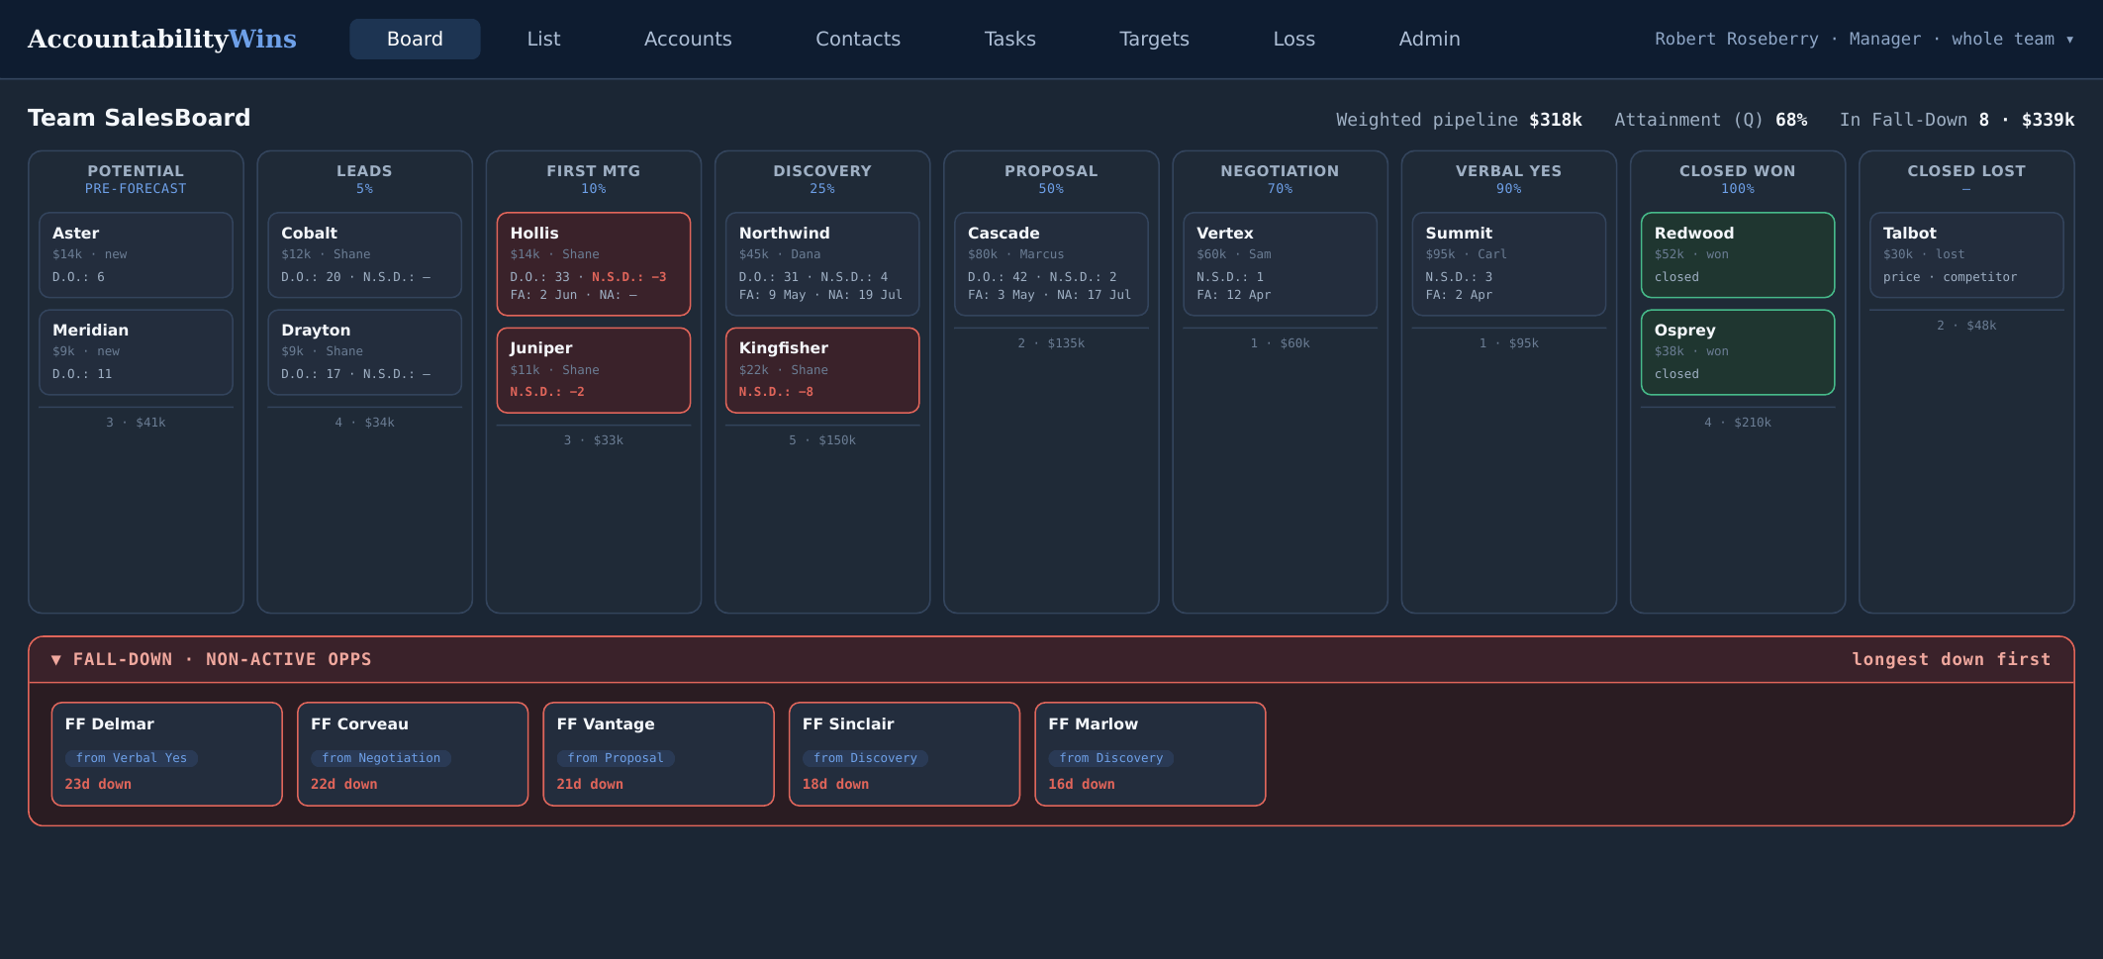Screen dimensions: 2103x959
Task: Open the Drayton lead card
Action: [364, 351]
